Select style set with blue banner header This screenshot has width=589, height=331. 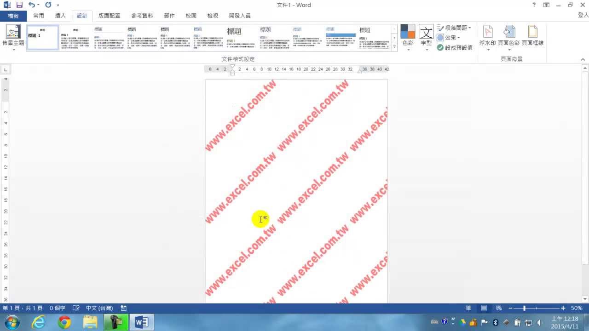coord(341,37)
